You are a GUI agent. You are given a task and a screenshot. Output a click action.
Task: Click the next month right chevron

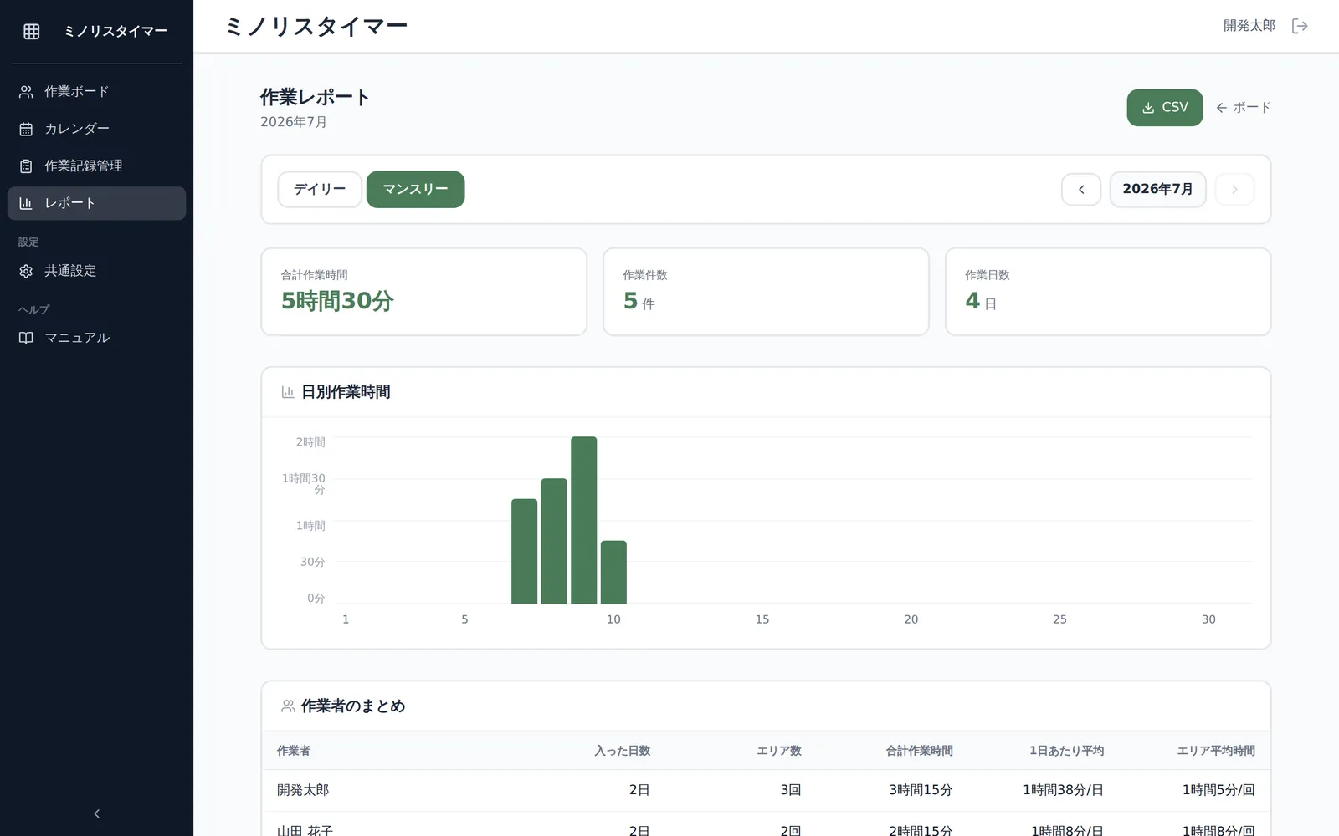[x=1234, y=190]
